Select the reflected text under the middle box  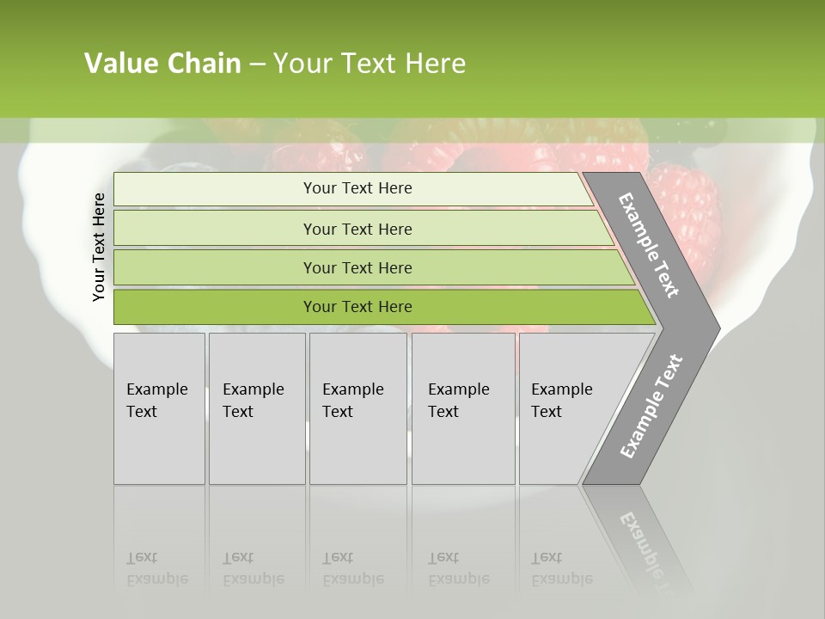(352, 568)
